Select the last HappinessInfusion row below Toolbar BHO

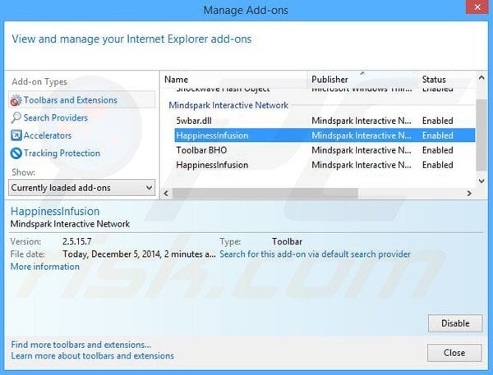click(x=325, y=165)
